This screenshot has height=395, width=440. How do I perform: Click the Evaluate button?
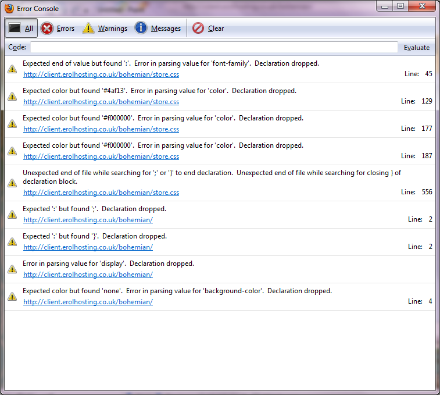416,48
